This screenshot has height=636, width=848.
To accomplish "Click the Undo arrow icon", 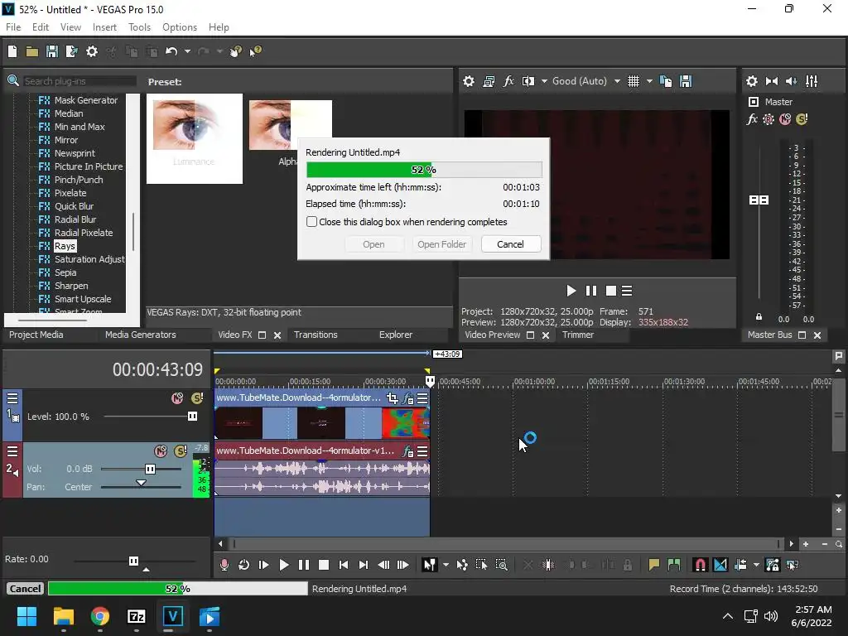I will coord(171,51).
